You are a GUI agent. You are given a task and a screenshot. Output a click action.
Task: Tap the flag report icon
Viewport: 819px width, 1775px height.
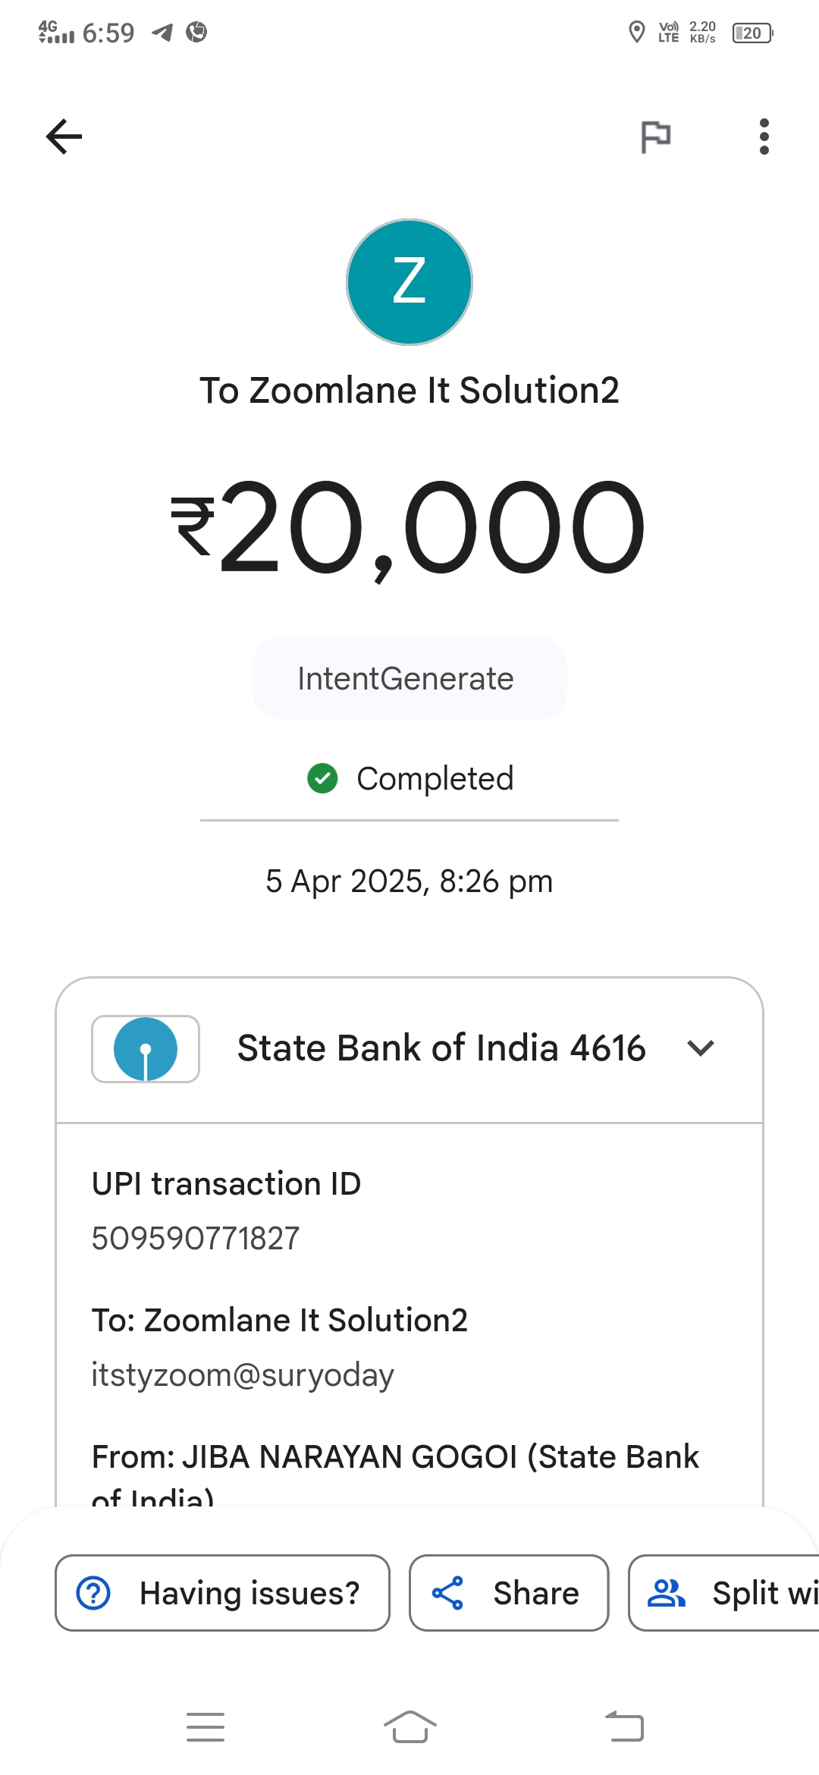click(656, 137)
